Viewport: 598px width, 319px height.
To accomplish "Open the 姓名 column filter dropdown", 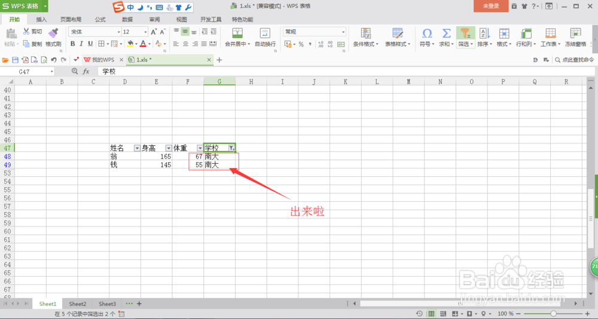I will [x=137, y=148].
